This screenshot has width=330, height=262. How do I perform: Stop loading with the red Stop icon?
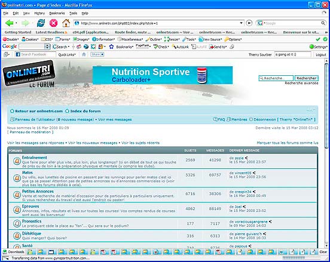(x=53, y=23)
